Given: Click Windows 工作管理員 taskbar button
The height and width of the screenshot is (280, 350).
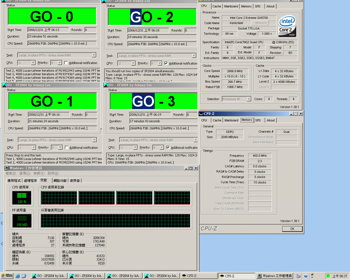Looking at the screenshot, I should (275, 276).
